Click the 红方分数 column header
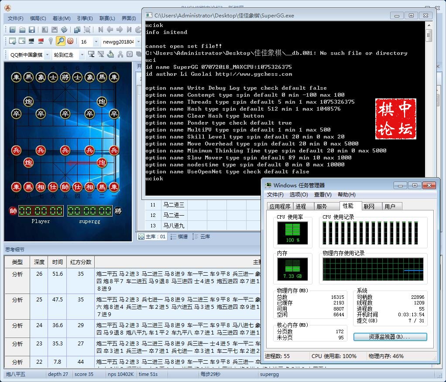Image resolution: width=446 pixels, height=382 pixels. pos(80,262)
